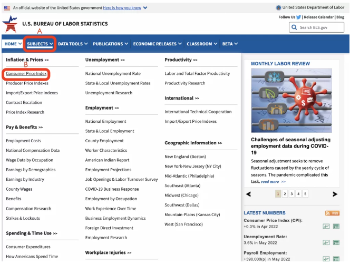
Task: Open Payroll Employment table icon
Action: click(336, 259)
